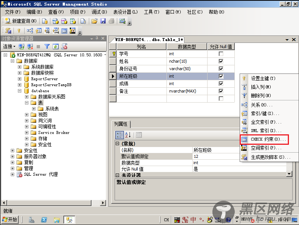Toggle Allow Null checkbox in empty row
The height and width of the screenshot is (225, 299).
221,99
